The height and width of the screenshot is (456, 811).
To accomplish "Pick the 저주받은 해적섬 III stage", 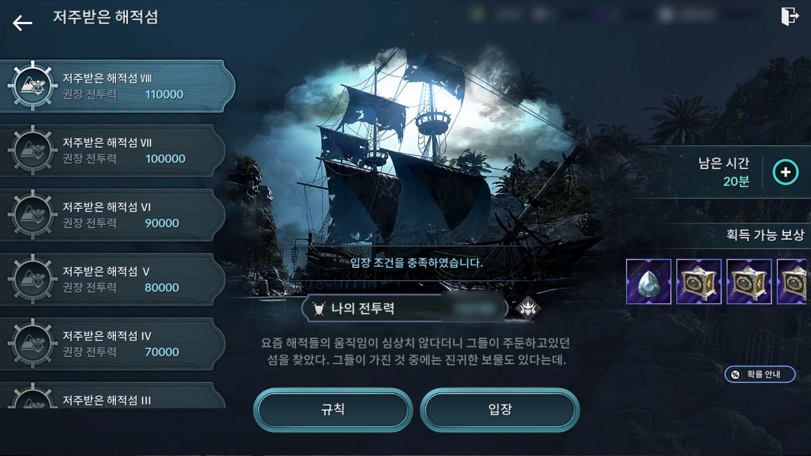I will [x=113, y=395].
